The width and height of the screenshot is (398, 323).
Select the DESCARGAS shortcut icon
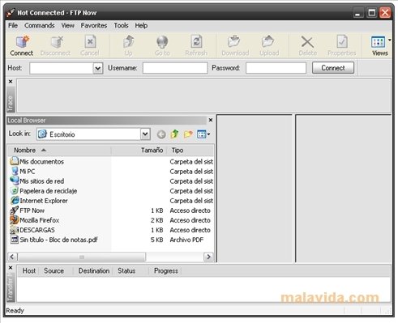pyautogui.click(x=14, y=230)
